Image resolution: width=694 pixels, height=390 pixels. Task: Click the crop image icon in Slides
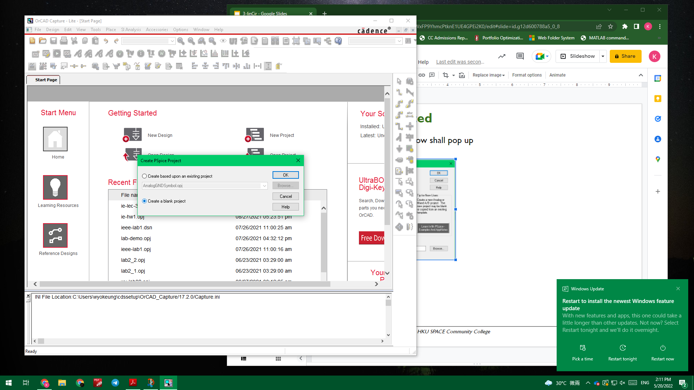(445, 75)
